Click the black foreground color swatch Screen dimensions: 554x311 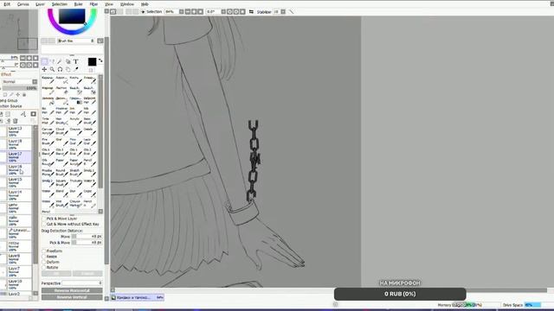coord(92,61)
